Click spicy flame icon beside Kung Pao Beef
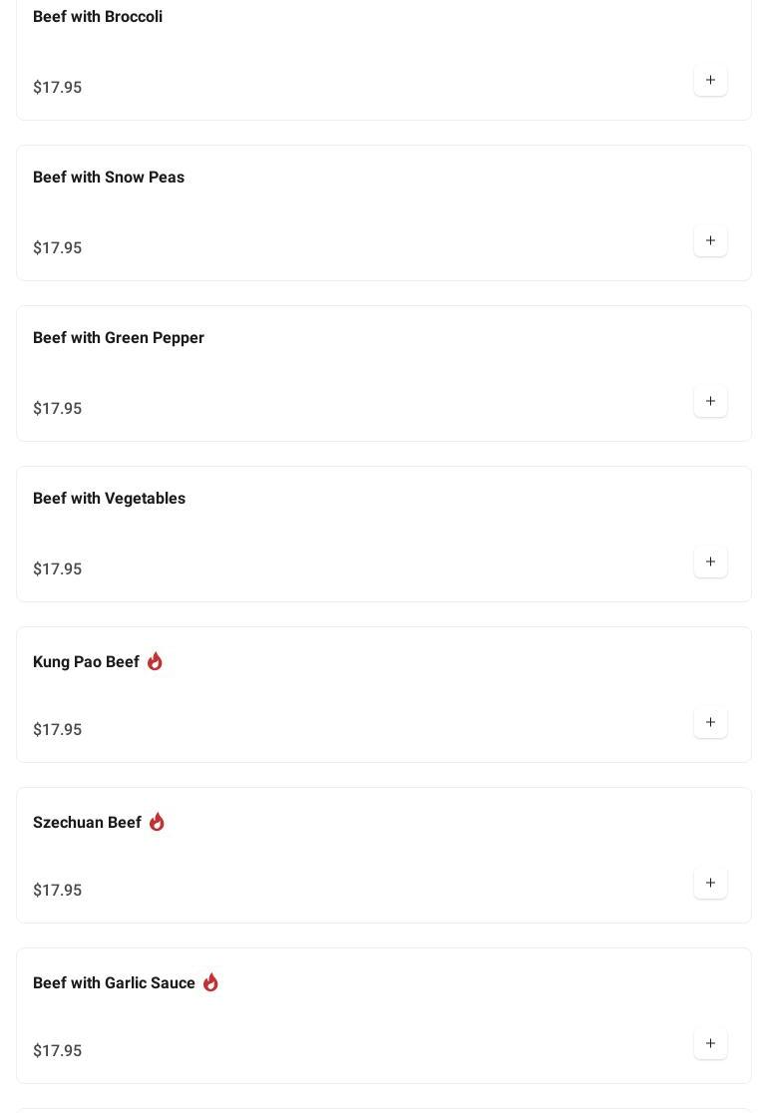 pos(155,661)
